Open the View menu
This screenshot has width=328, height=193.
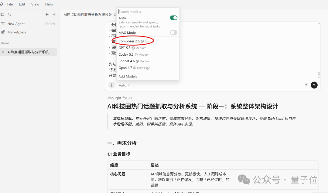tap(35, 4)
